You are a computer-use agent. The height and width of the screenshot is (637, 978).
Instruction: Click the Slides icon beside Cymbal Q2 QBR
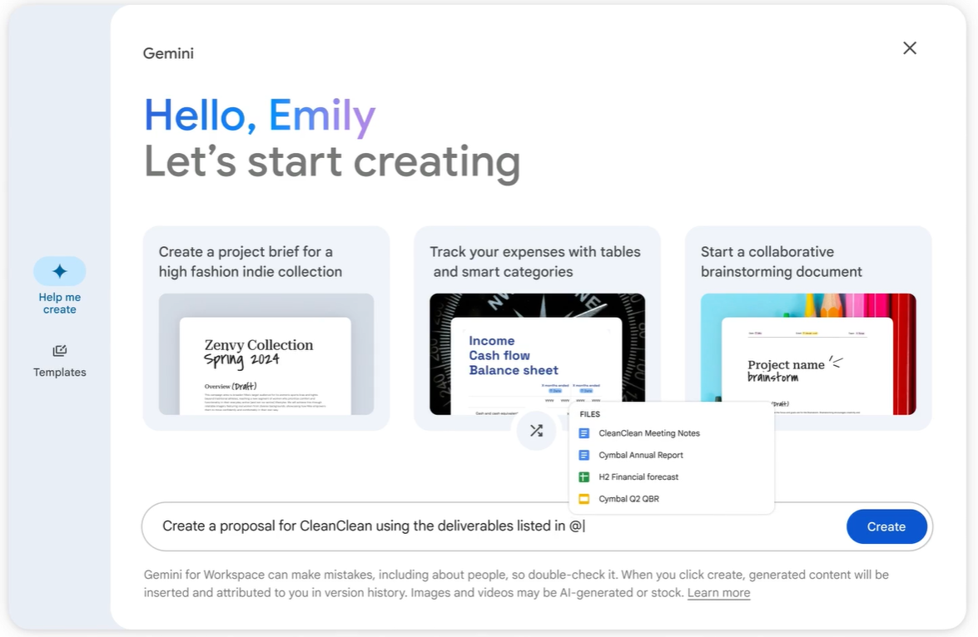(x=585, y=498)
